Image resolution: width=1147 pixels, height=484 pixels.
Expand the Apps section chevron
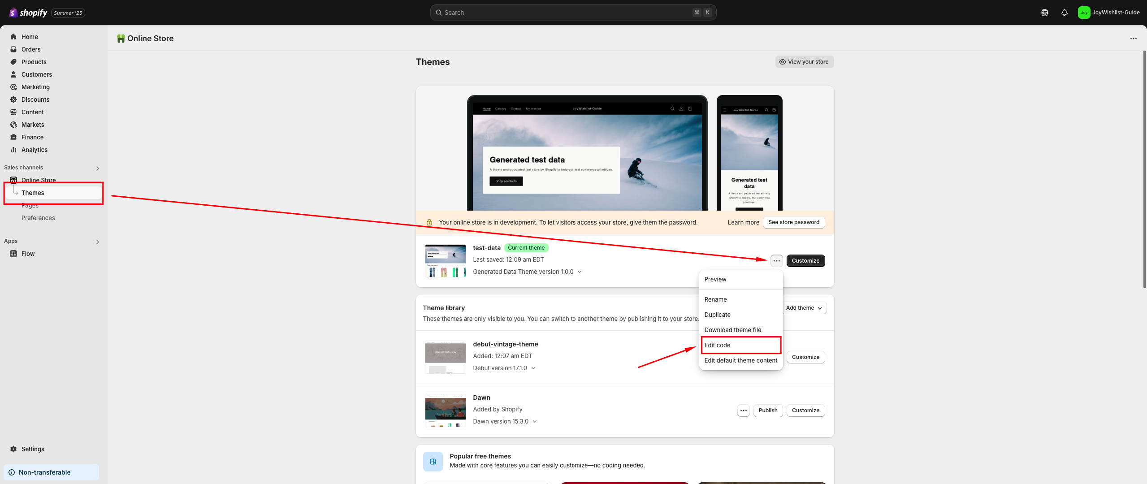pos(97,242)
